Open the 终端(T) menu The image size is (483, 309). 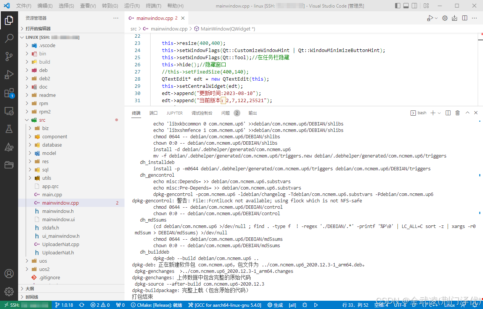[153, 6]
